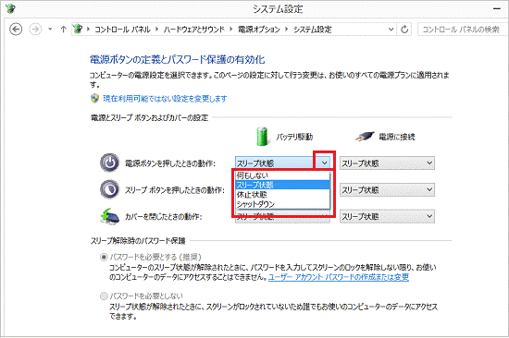The image size is (509, 338).
Task: Collapse the power button battery dropdown
Action: click(324, 163)
